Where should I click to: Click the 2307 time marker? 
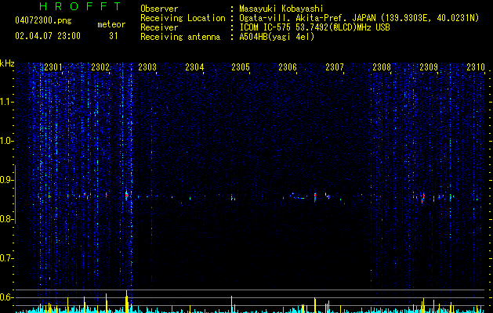click(x=335, y=67)
